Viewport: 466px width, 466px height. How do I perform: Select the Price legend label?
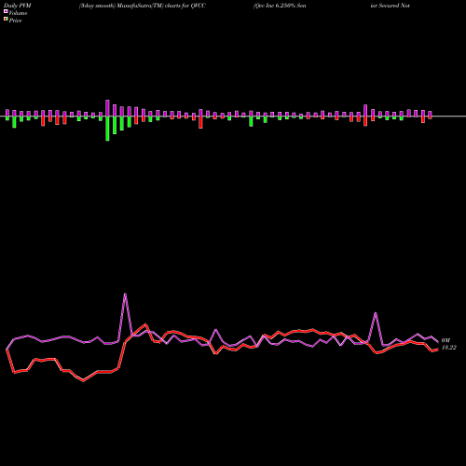click(15, 21)
